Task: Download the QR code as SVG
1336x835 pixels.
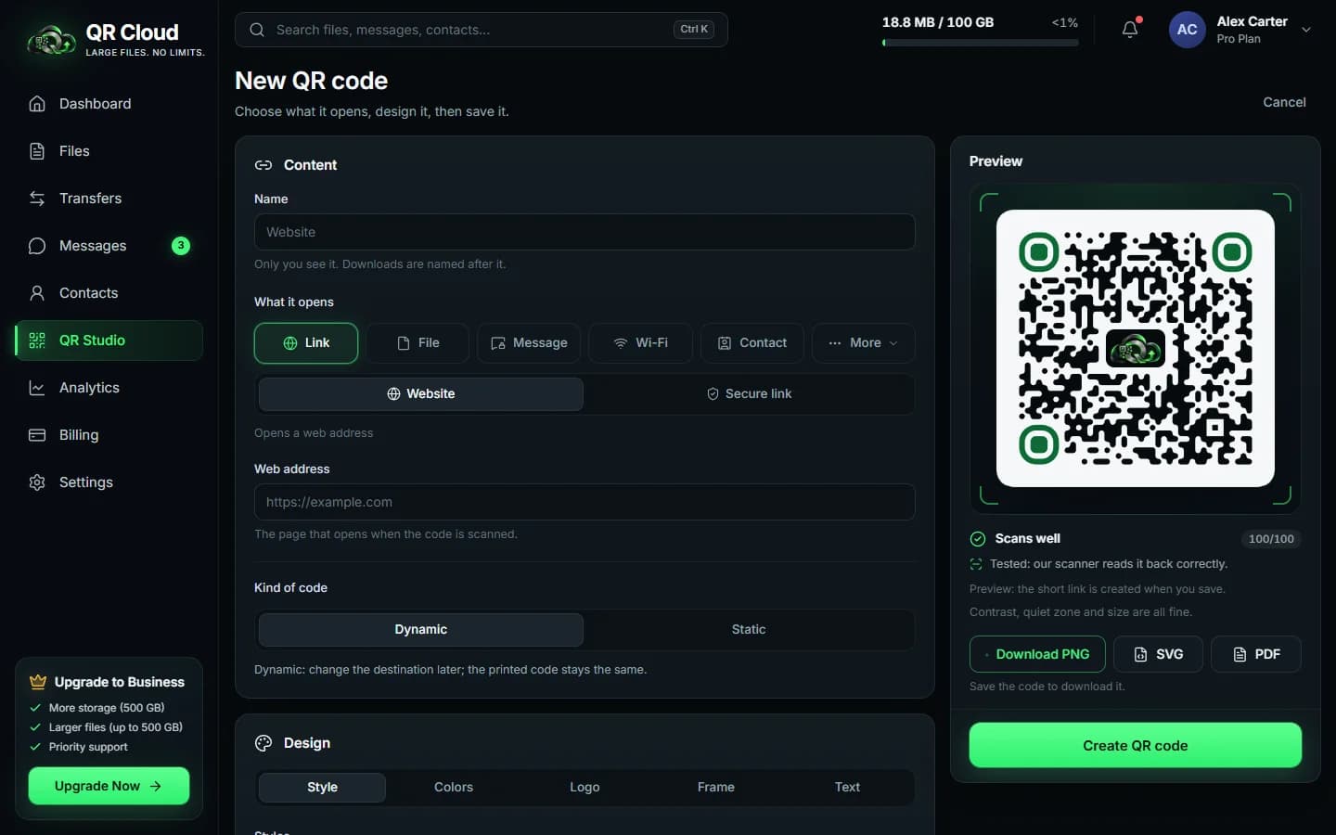Action: (1159, 654)
